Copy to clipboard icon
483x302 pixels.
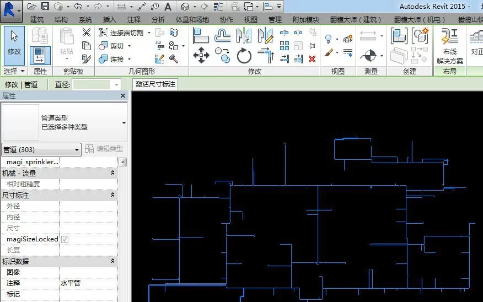[87, 46]
